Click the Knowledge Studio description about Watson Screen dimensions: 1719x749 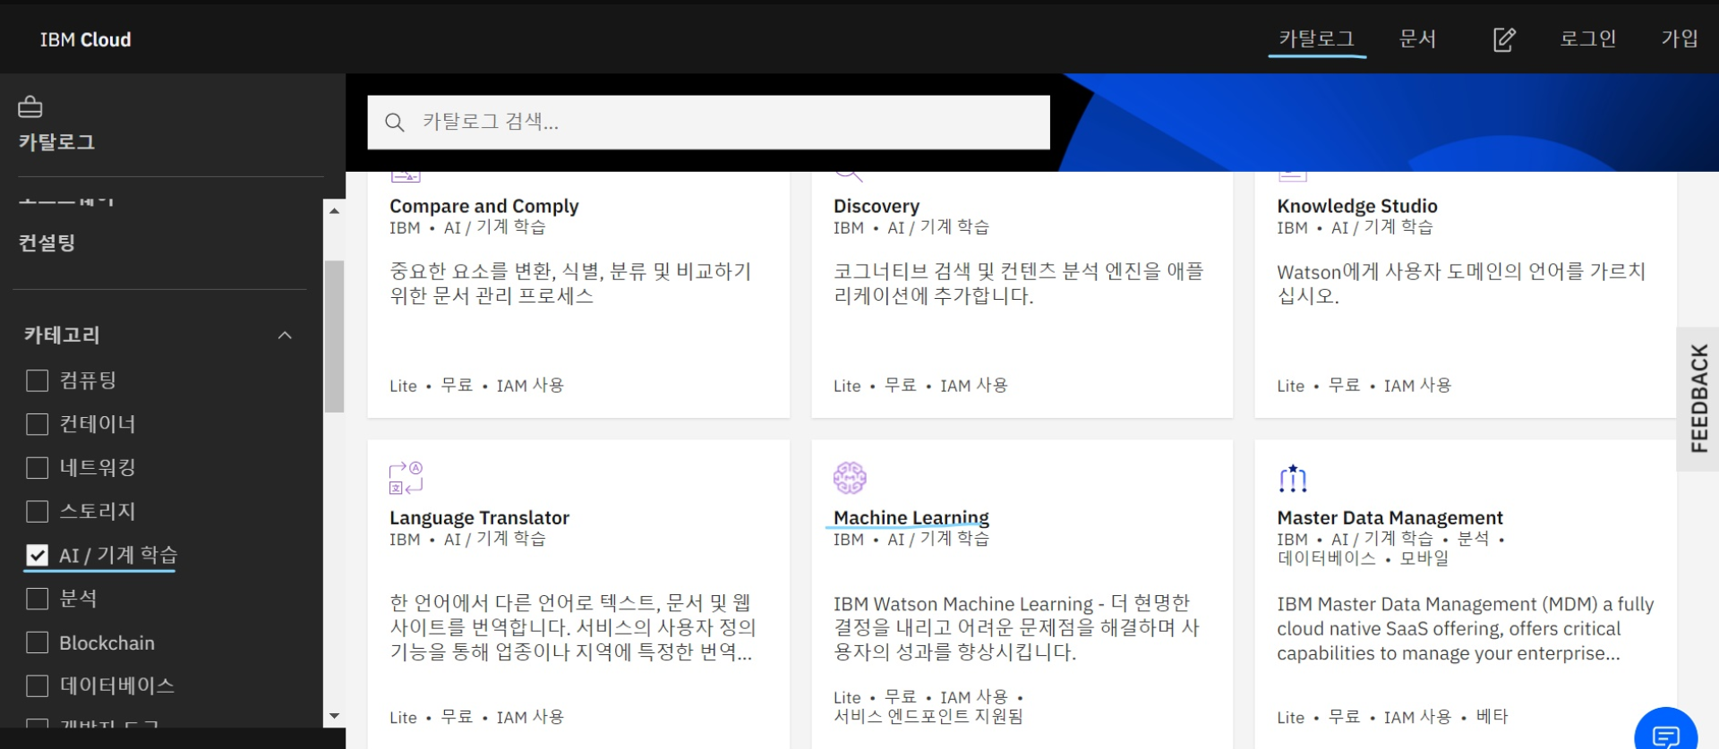[x=1461, y=284]
